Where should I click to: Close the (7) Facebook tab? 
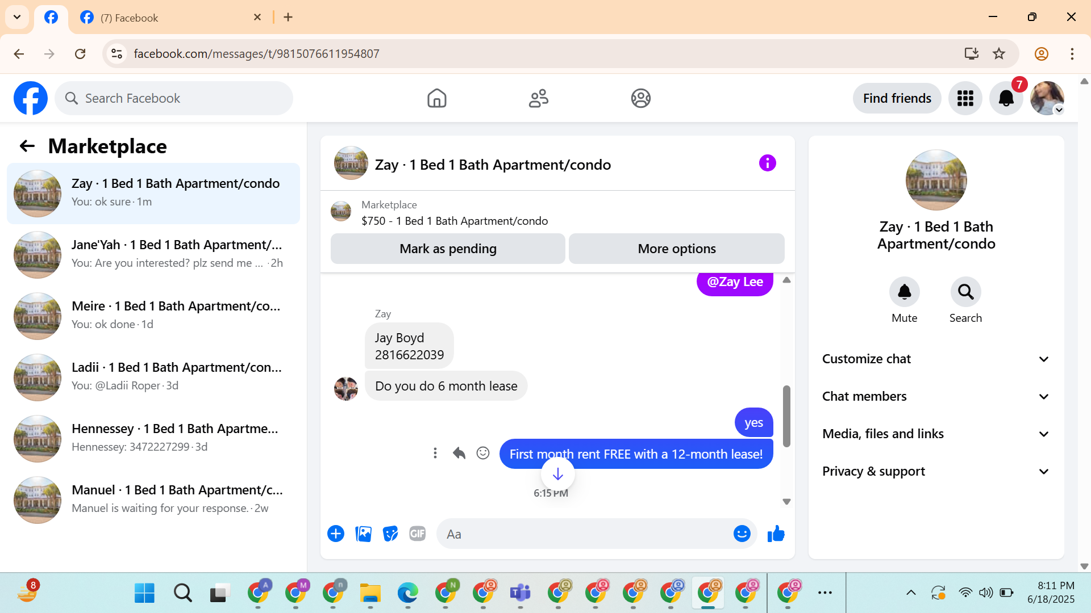tap(257, 17)
